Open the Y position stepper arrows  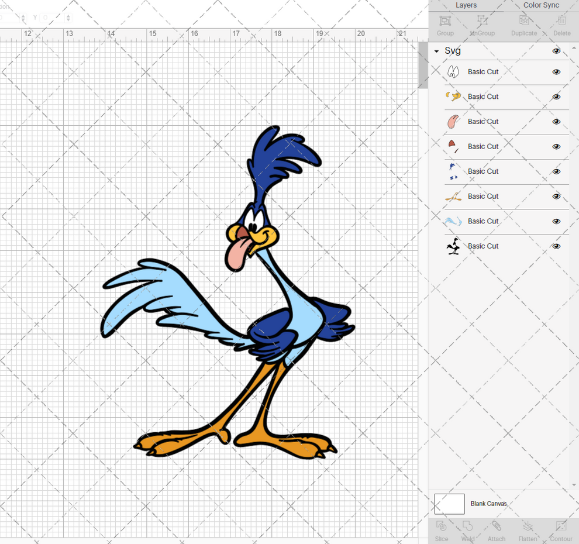(x=68, y=18)
